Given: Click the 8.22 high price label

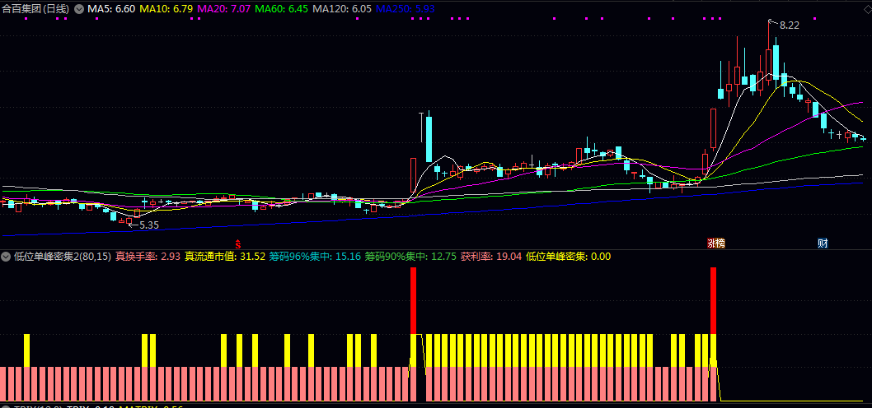Looking at the screenshot, I should (x=789, y=25).
